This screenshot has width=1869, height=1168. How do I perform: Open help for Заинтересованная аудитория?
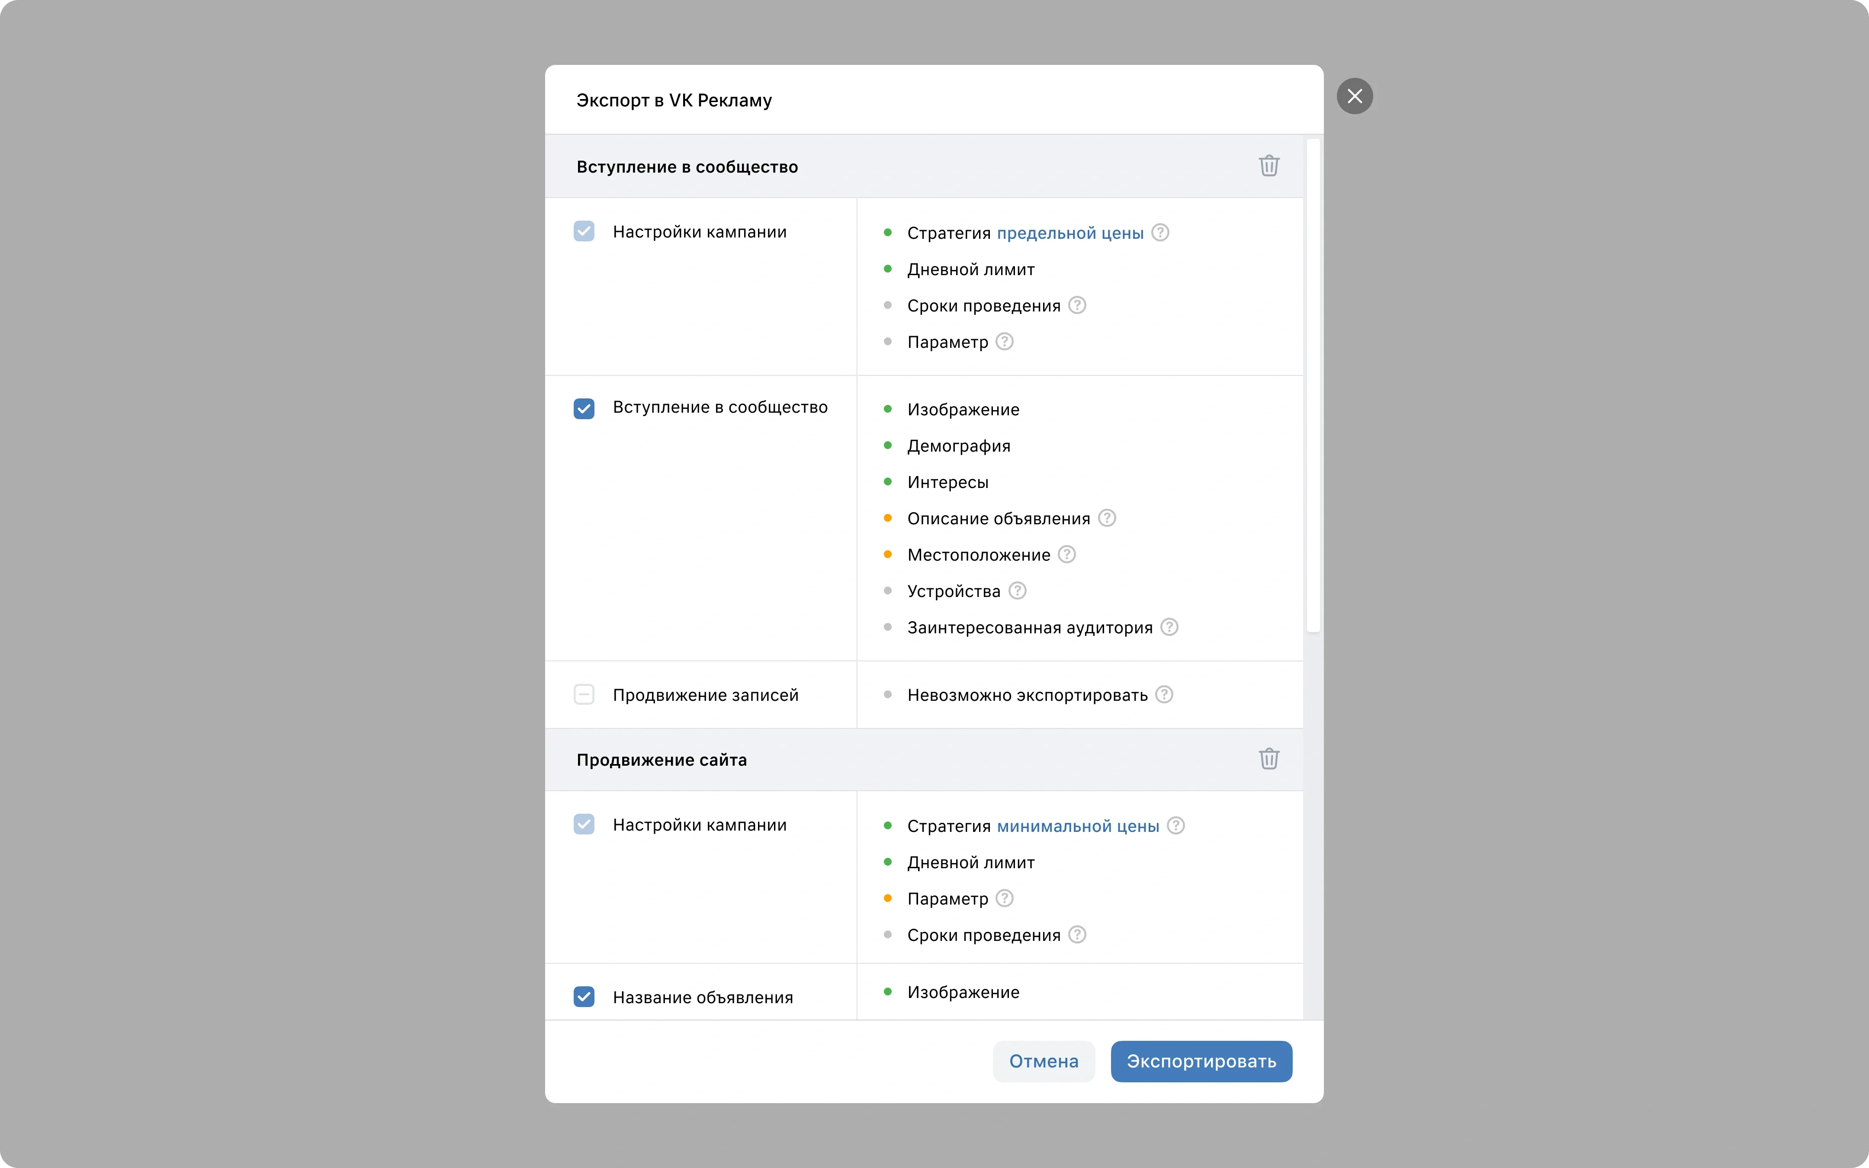click(1169, 627)
